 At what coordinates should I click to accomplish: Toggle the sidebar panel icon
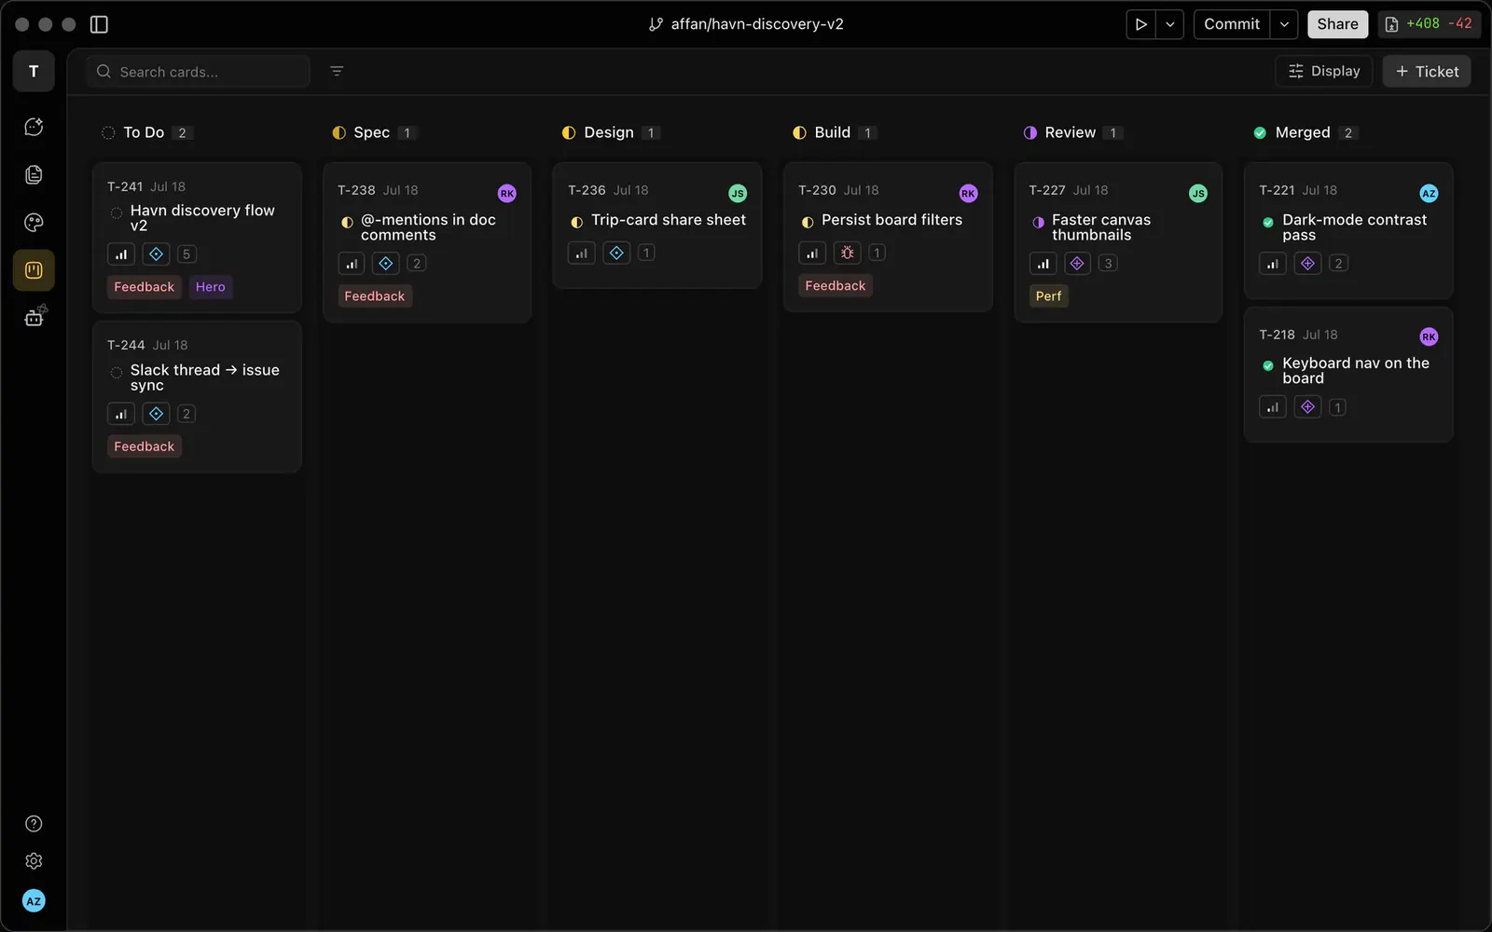click(99, 24)
